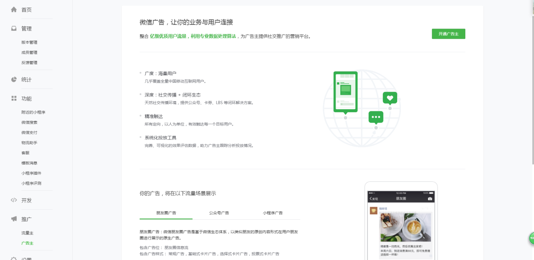Switch to the 朋友圈广告 tab
Viewport: 534px width, 260px height.
click(x=166, y=213)
